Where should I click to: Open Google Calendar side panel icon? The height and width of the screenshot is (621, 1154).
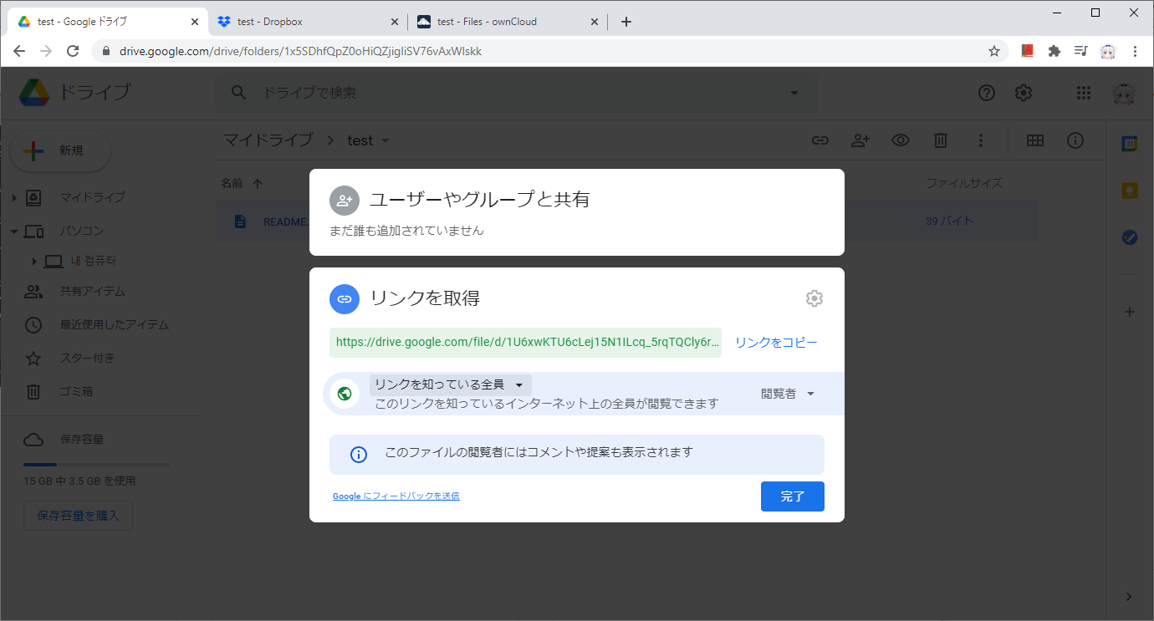pyautogui.click(x=1130, y=144)
